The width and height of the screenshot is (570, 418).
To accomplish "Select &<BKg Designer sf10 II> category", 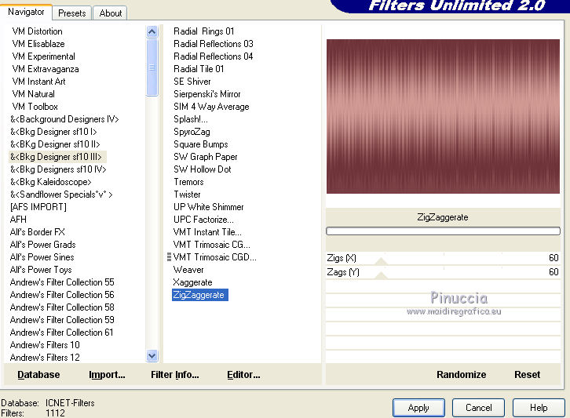I will [55, 144].
